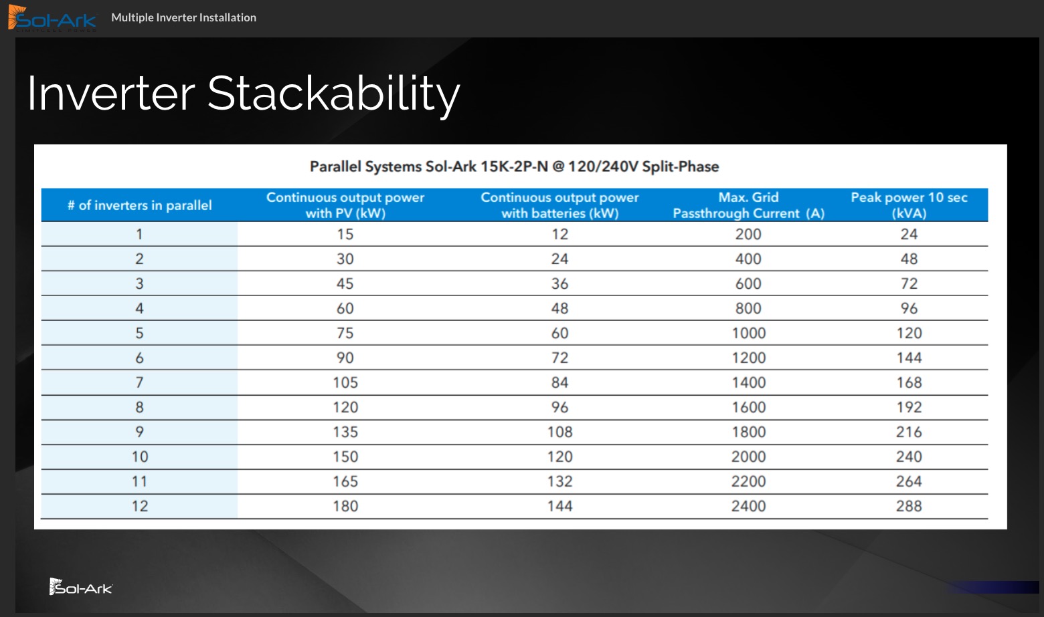Click PV output "90" for six inverters
Screen dimensions: 1044x617
click(345, 358)
